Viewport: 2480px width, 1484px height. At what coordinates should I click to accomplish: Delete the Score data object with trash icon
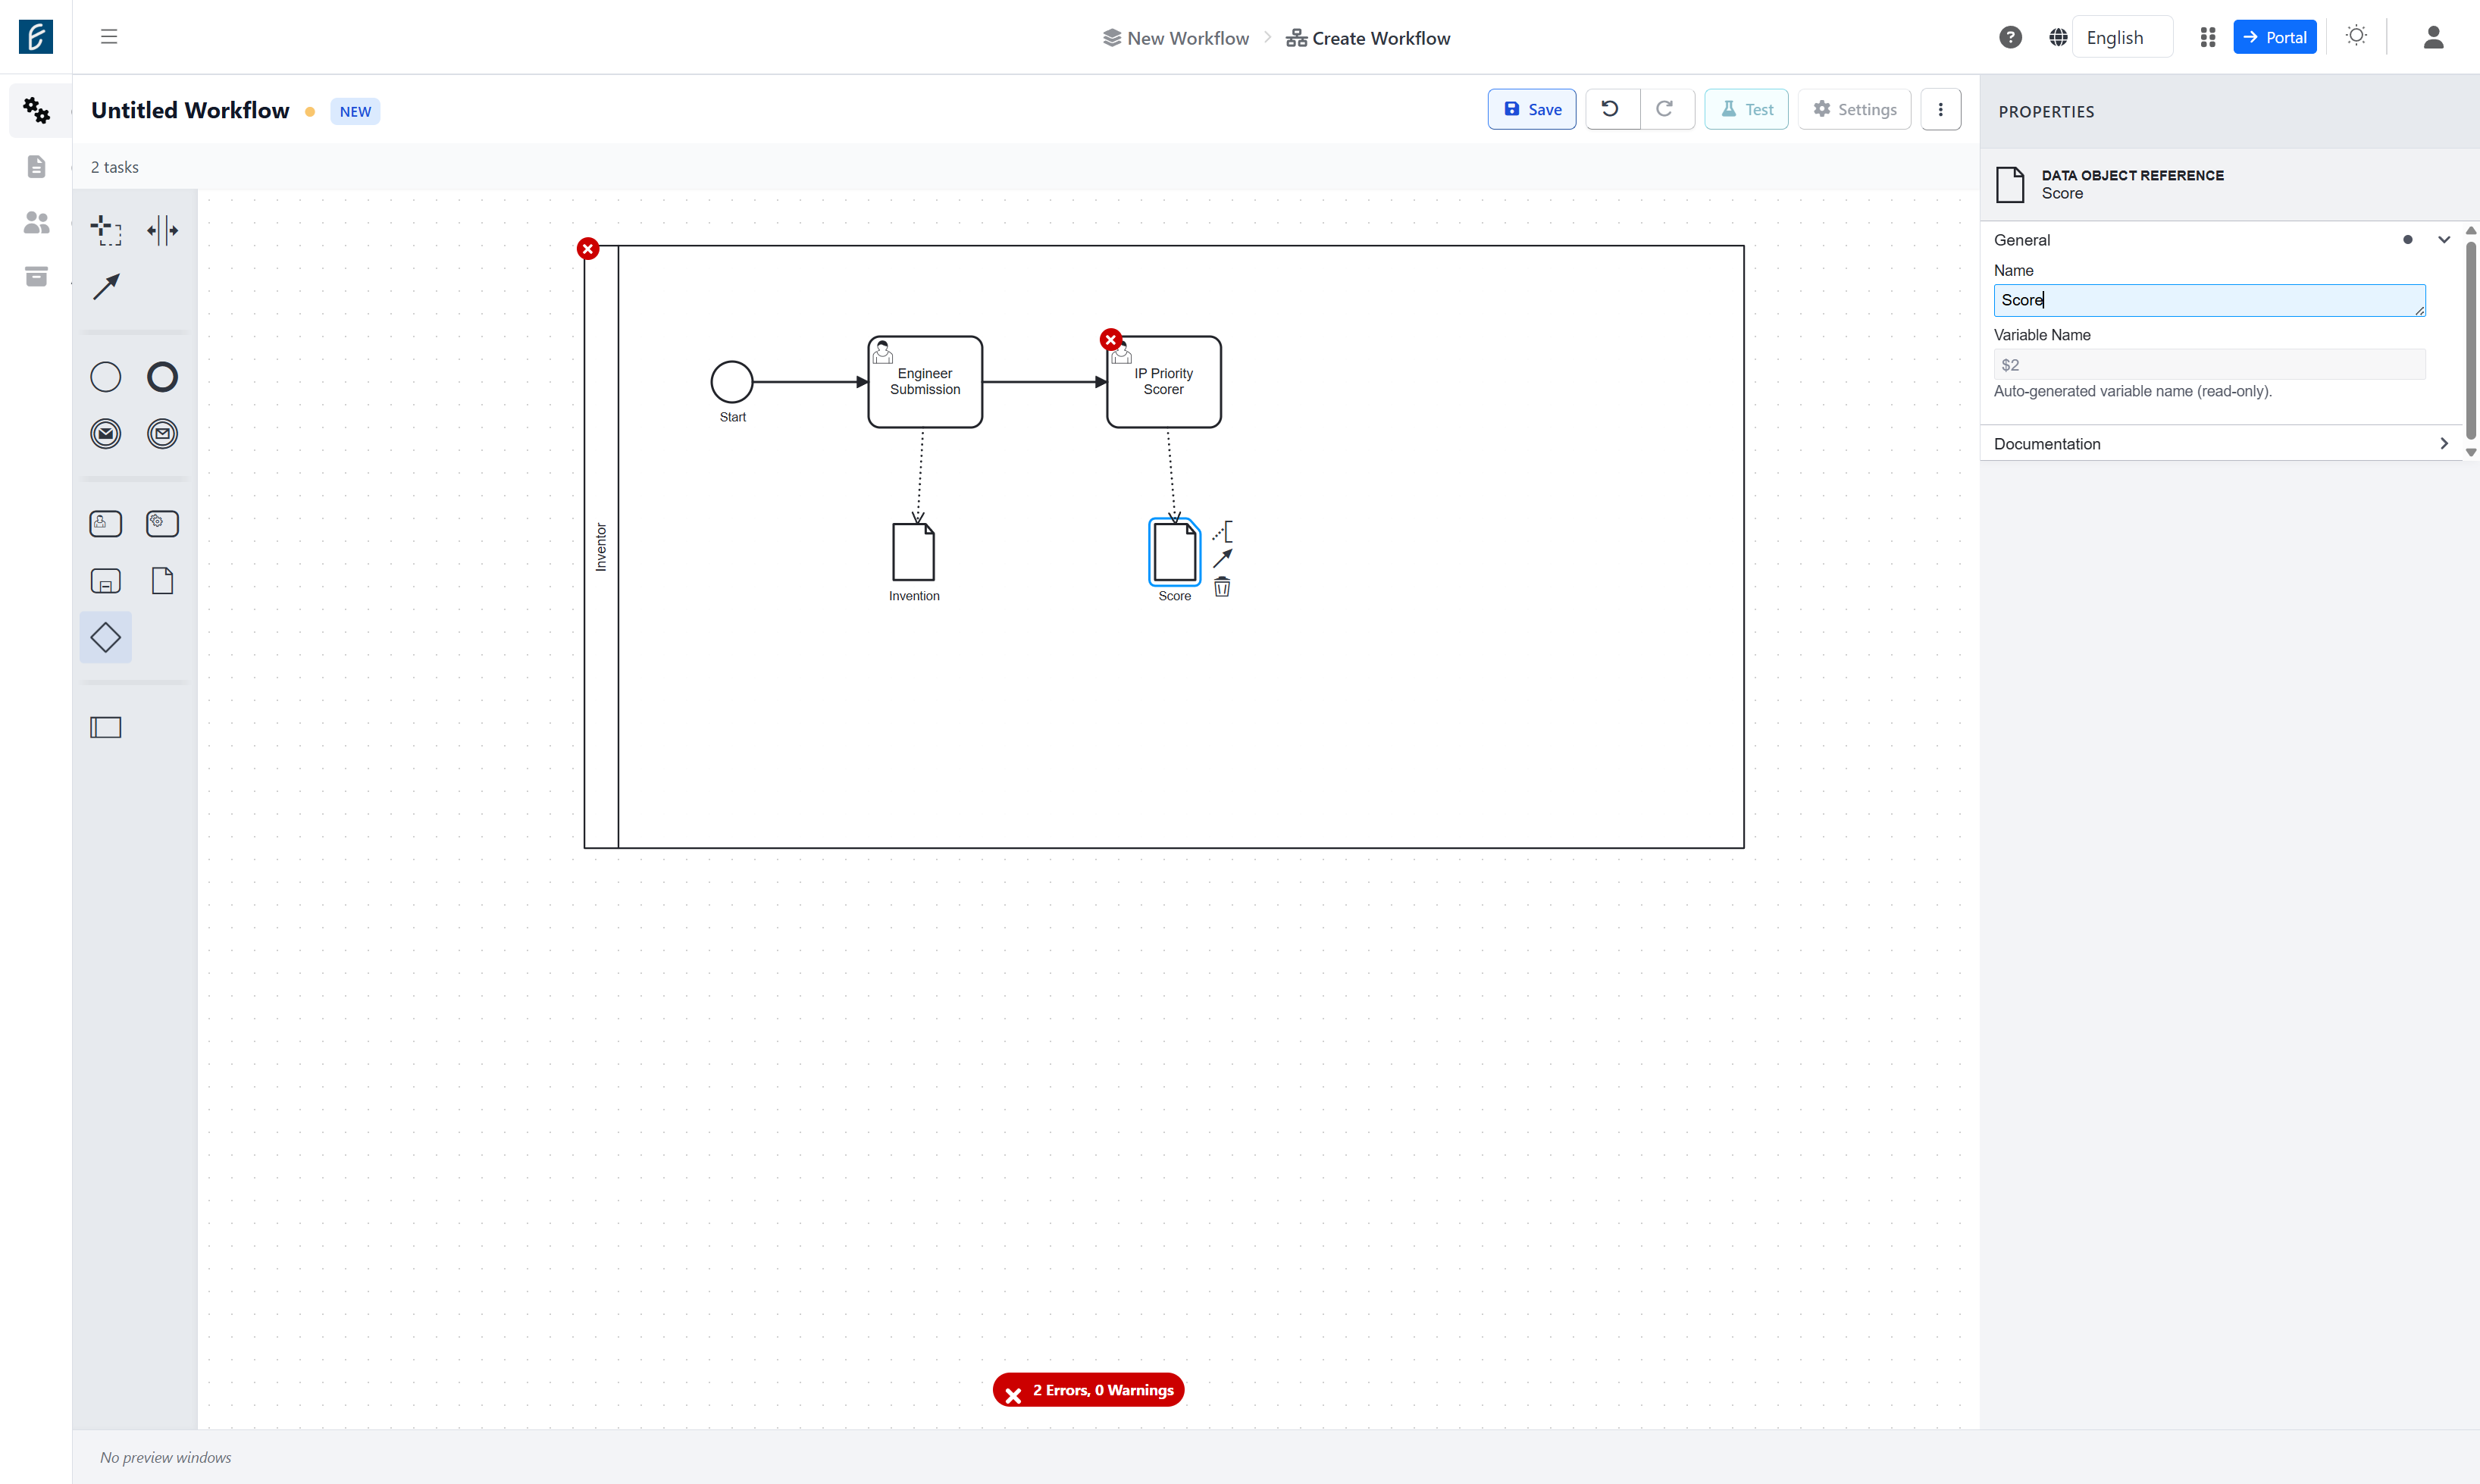1222,587
